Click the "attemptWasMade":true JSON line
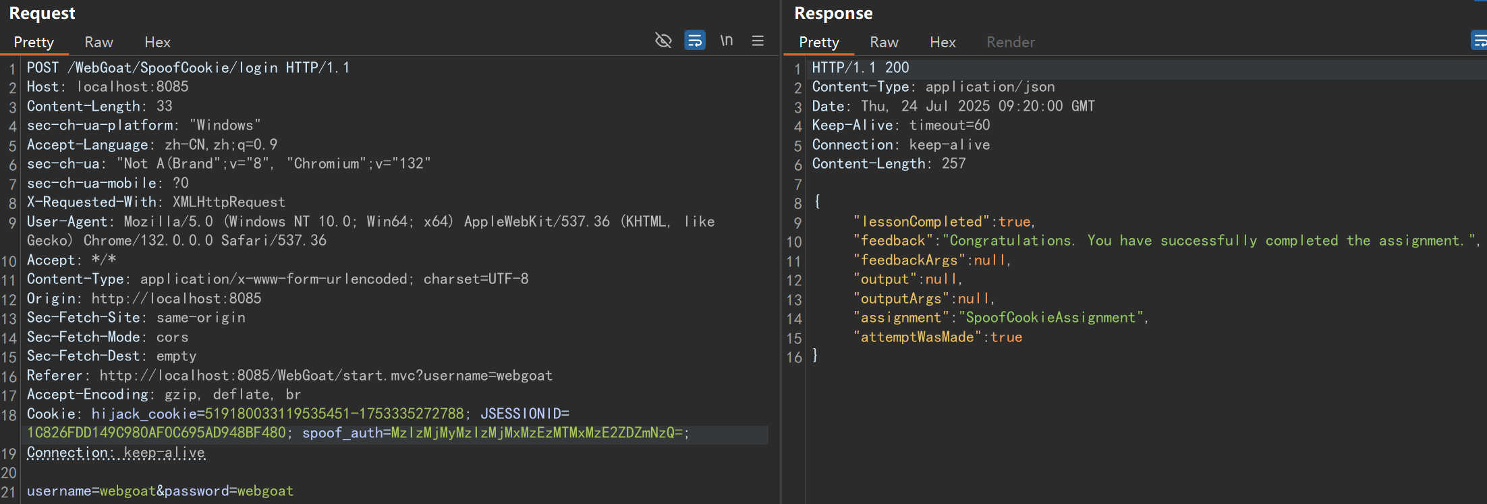The height and width of the screenshot is (504, 1487). 938,337
